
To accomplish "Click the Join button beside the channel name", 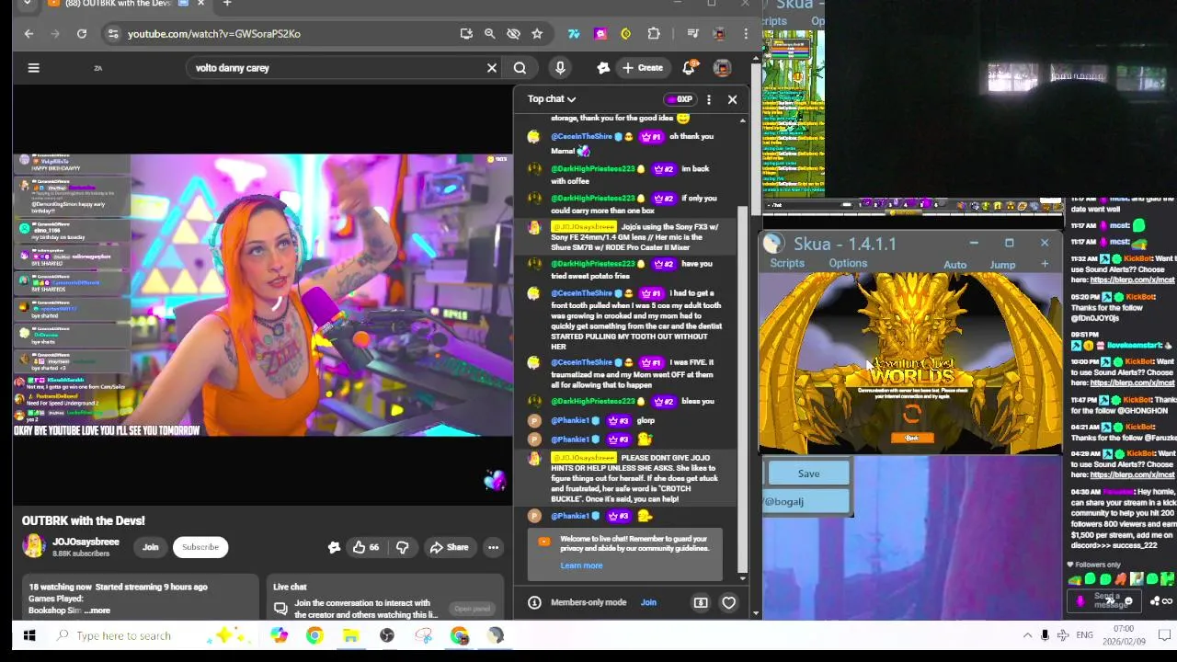I will [x=150, y=547].
